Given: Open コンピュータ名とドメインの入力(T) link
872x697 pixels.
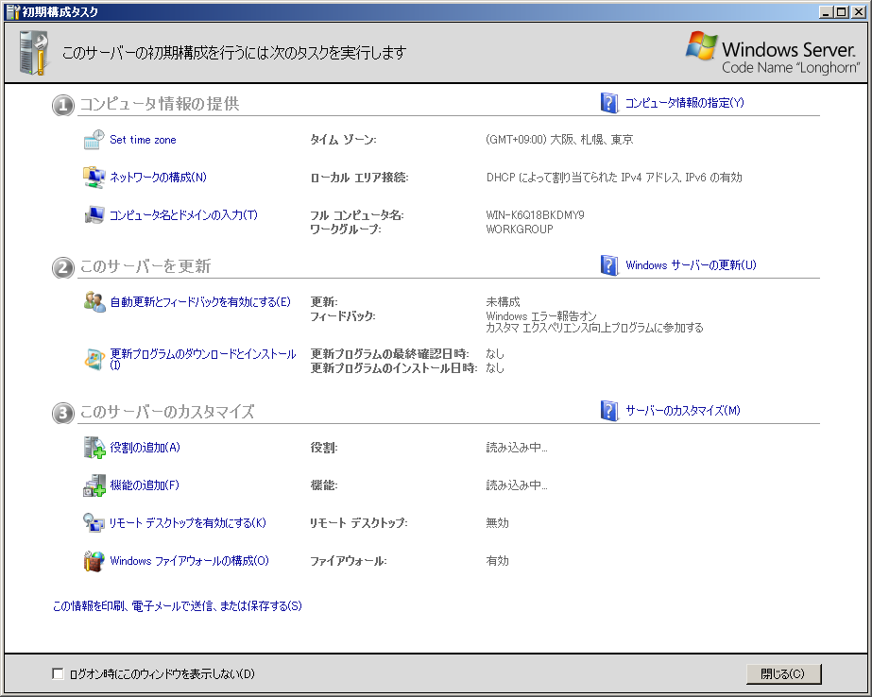Looking at the screenshot, I should pos(183,215).
